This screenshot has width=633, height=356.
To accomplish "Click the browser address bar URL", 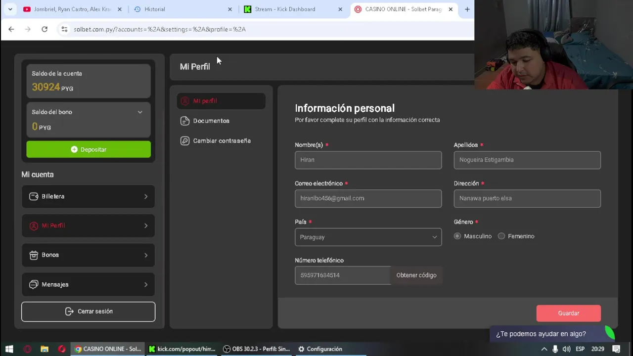I will 160,29.
